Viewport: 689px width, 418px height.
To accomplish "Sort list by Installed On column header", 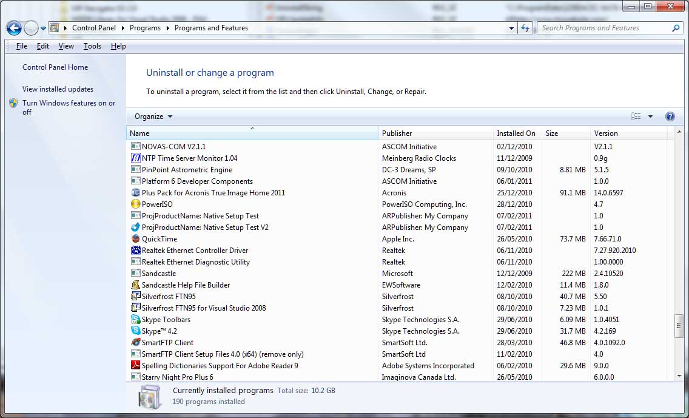I will click(517, 133).
